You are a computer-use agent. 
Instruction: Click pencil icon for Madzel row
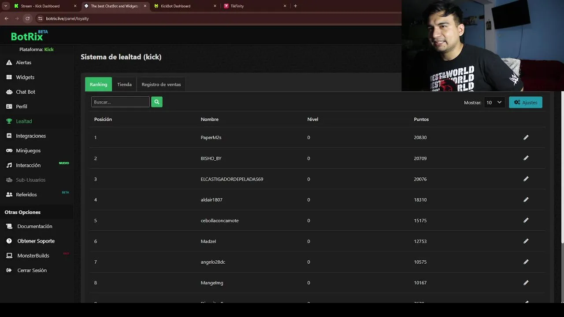point(526,241)
